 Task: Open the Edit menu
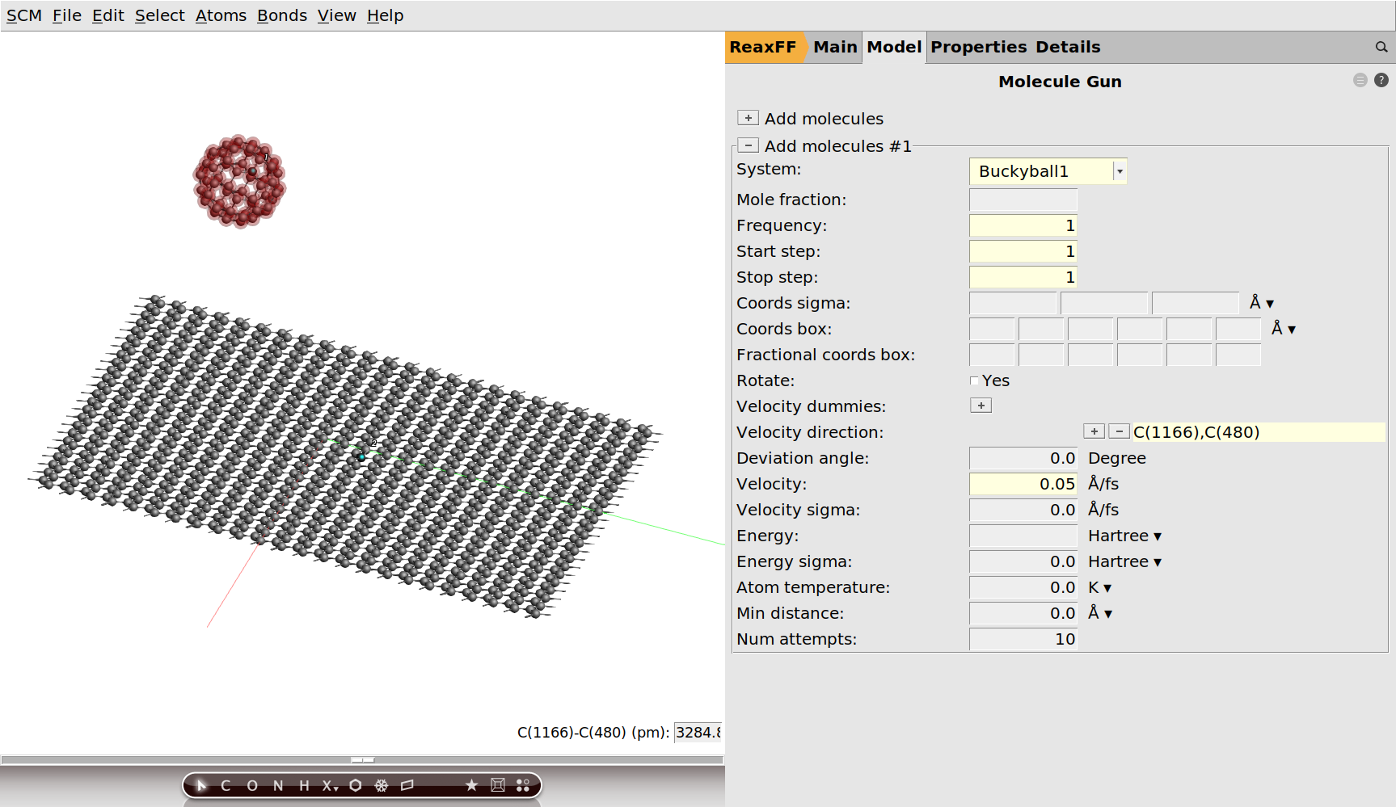point(108,15)
